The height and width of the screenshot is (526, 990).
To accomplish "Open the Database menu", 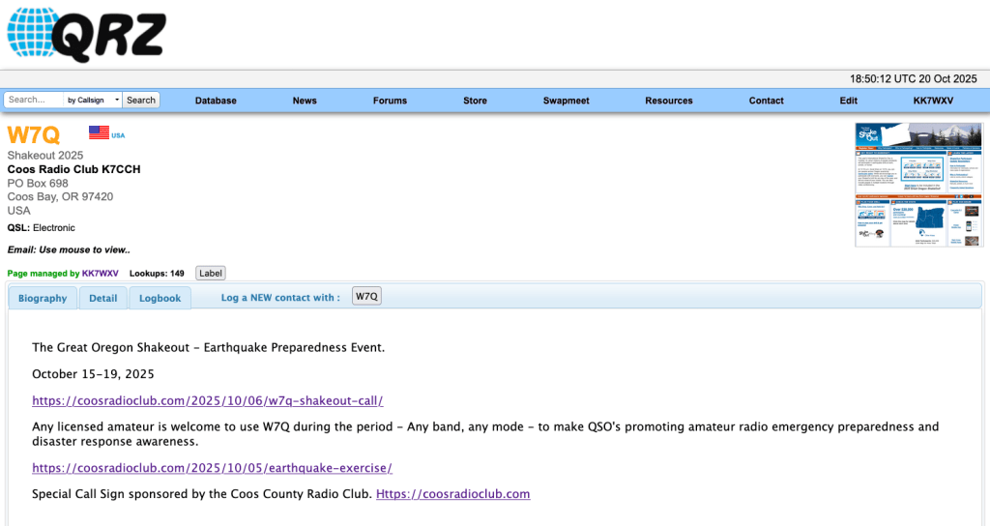I will (216, 101).
